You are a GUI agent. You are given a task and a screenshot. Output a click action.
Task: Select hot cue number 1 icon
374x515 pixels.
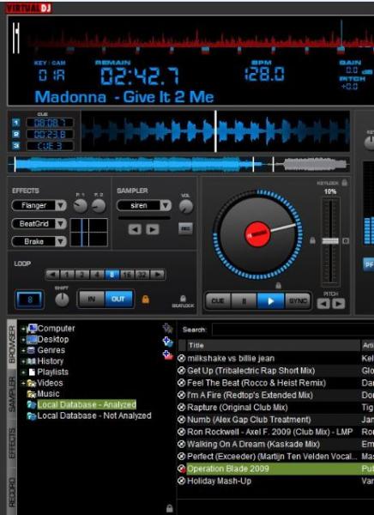(x=15, y=123)
